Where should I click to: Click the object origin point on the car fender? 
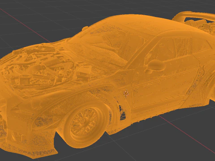pyautogui.click(x=126, y=93)
